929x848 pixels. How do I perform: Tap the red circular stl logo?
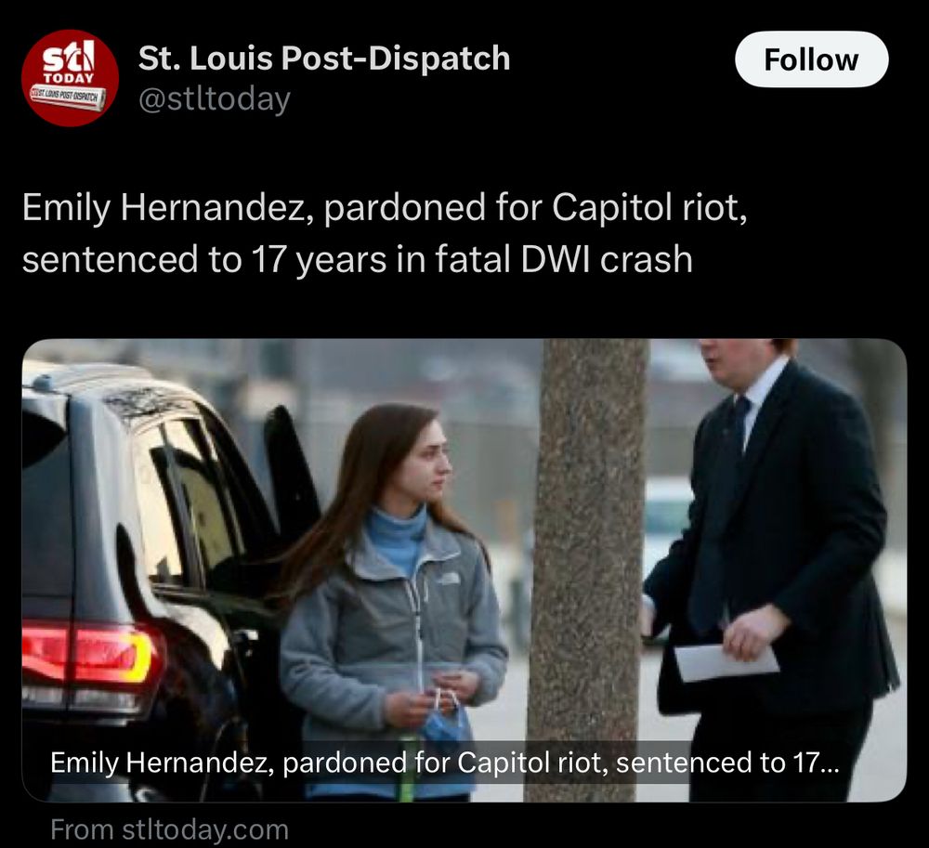[70, 78]
